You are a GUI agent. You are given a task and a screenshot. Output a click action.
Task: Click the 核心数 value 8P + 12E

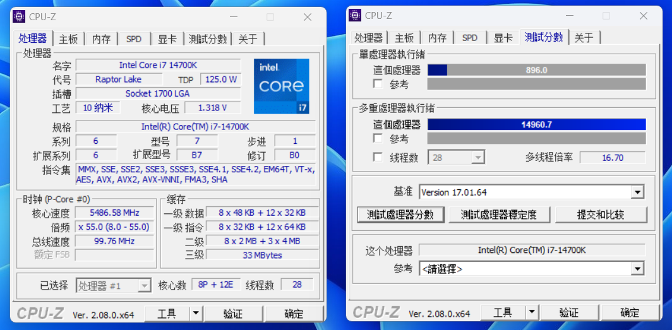click(x=215, y=284)
